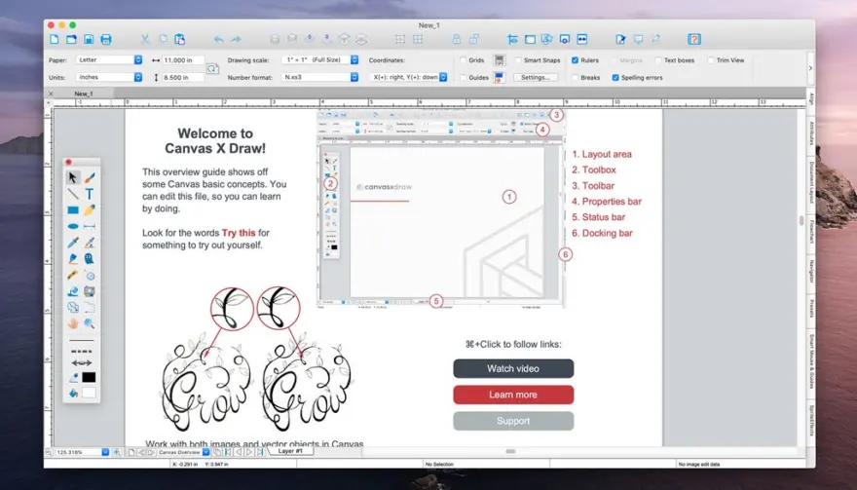
Task: Uncheck the Rulers checkbox
Action: [575, 60]
